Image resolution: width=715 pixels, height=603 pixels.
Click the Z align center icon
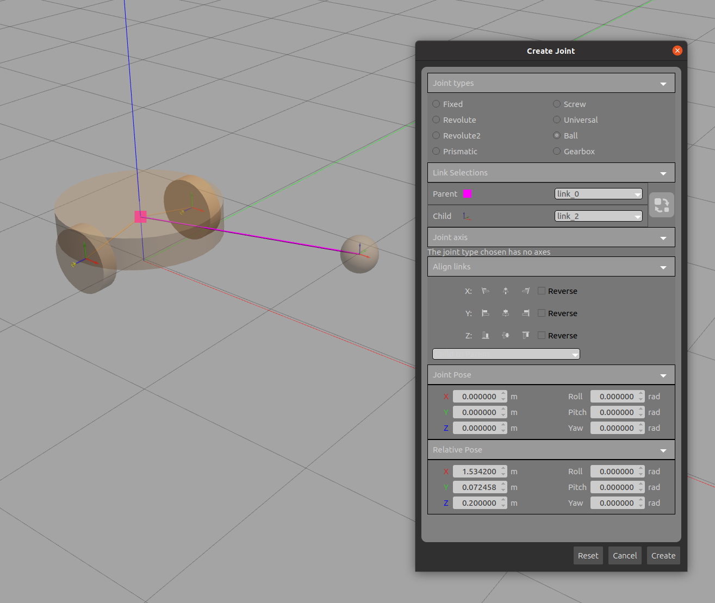tap(506, 336)
